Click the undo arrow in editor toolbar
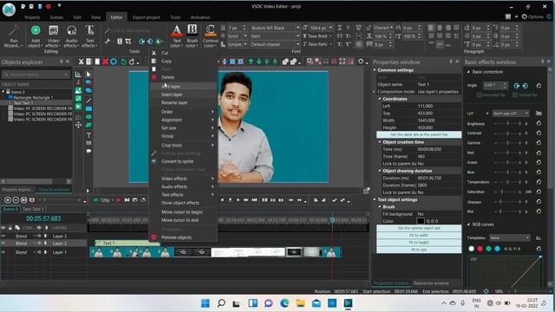Image resolution: width=555 pixels, height=312 pixels. click(x=123, y=62)
